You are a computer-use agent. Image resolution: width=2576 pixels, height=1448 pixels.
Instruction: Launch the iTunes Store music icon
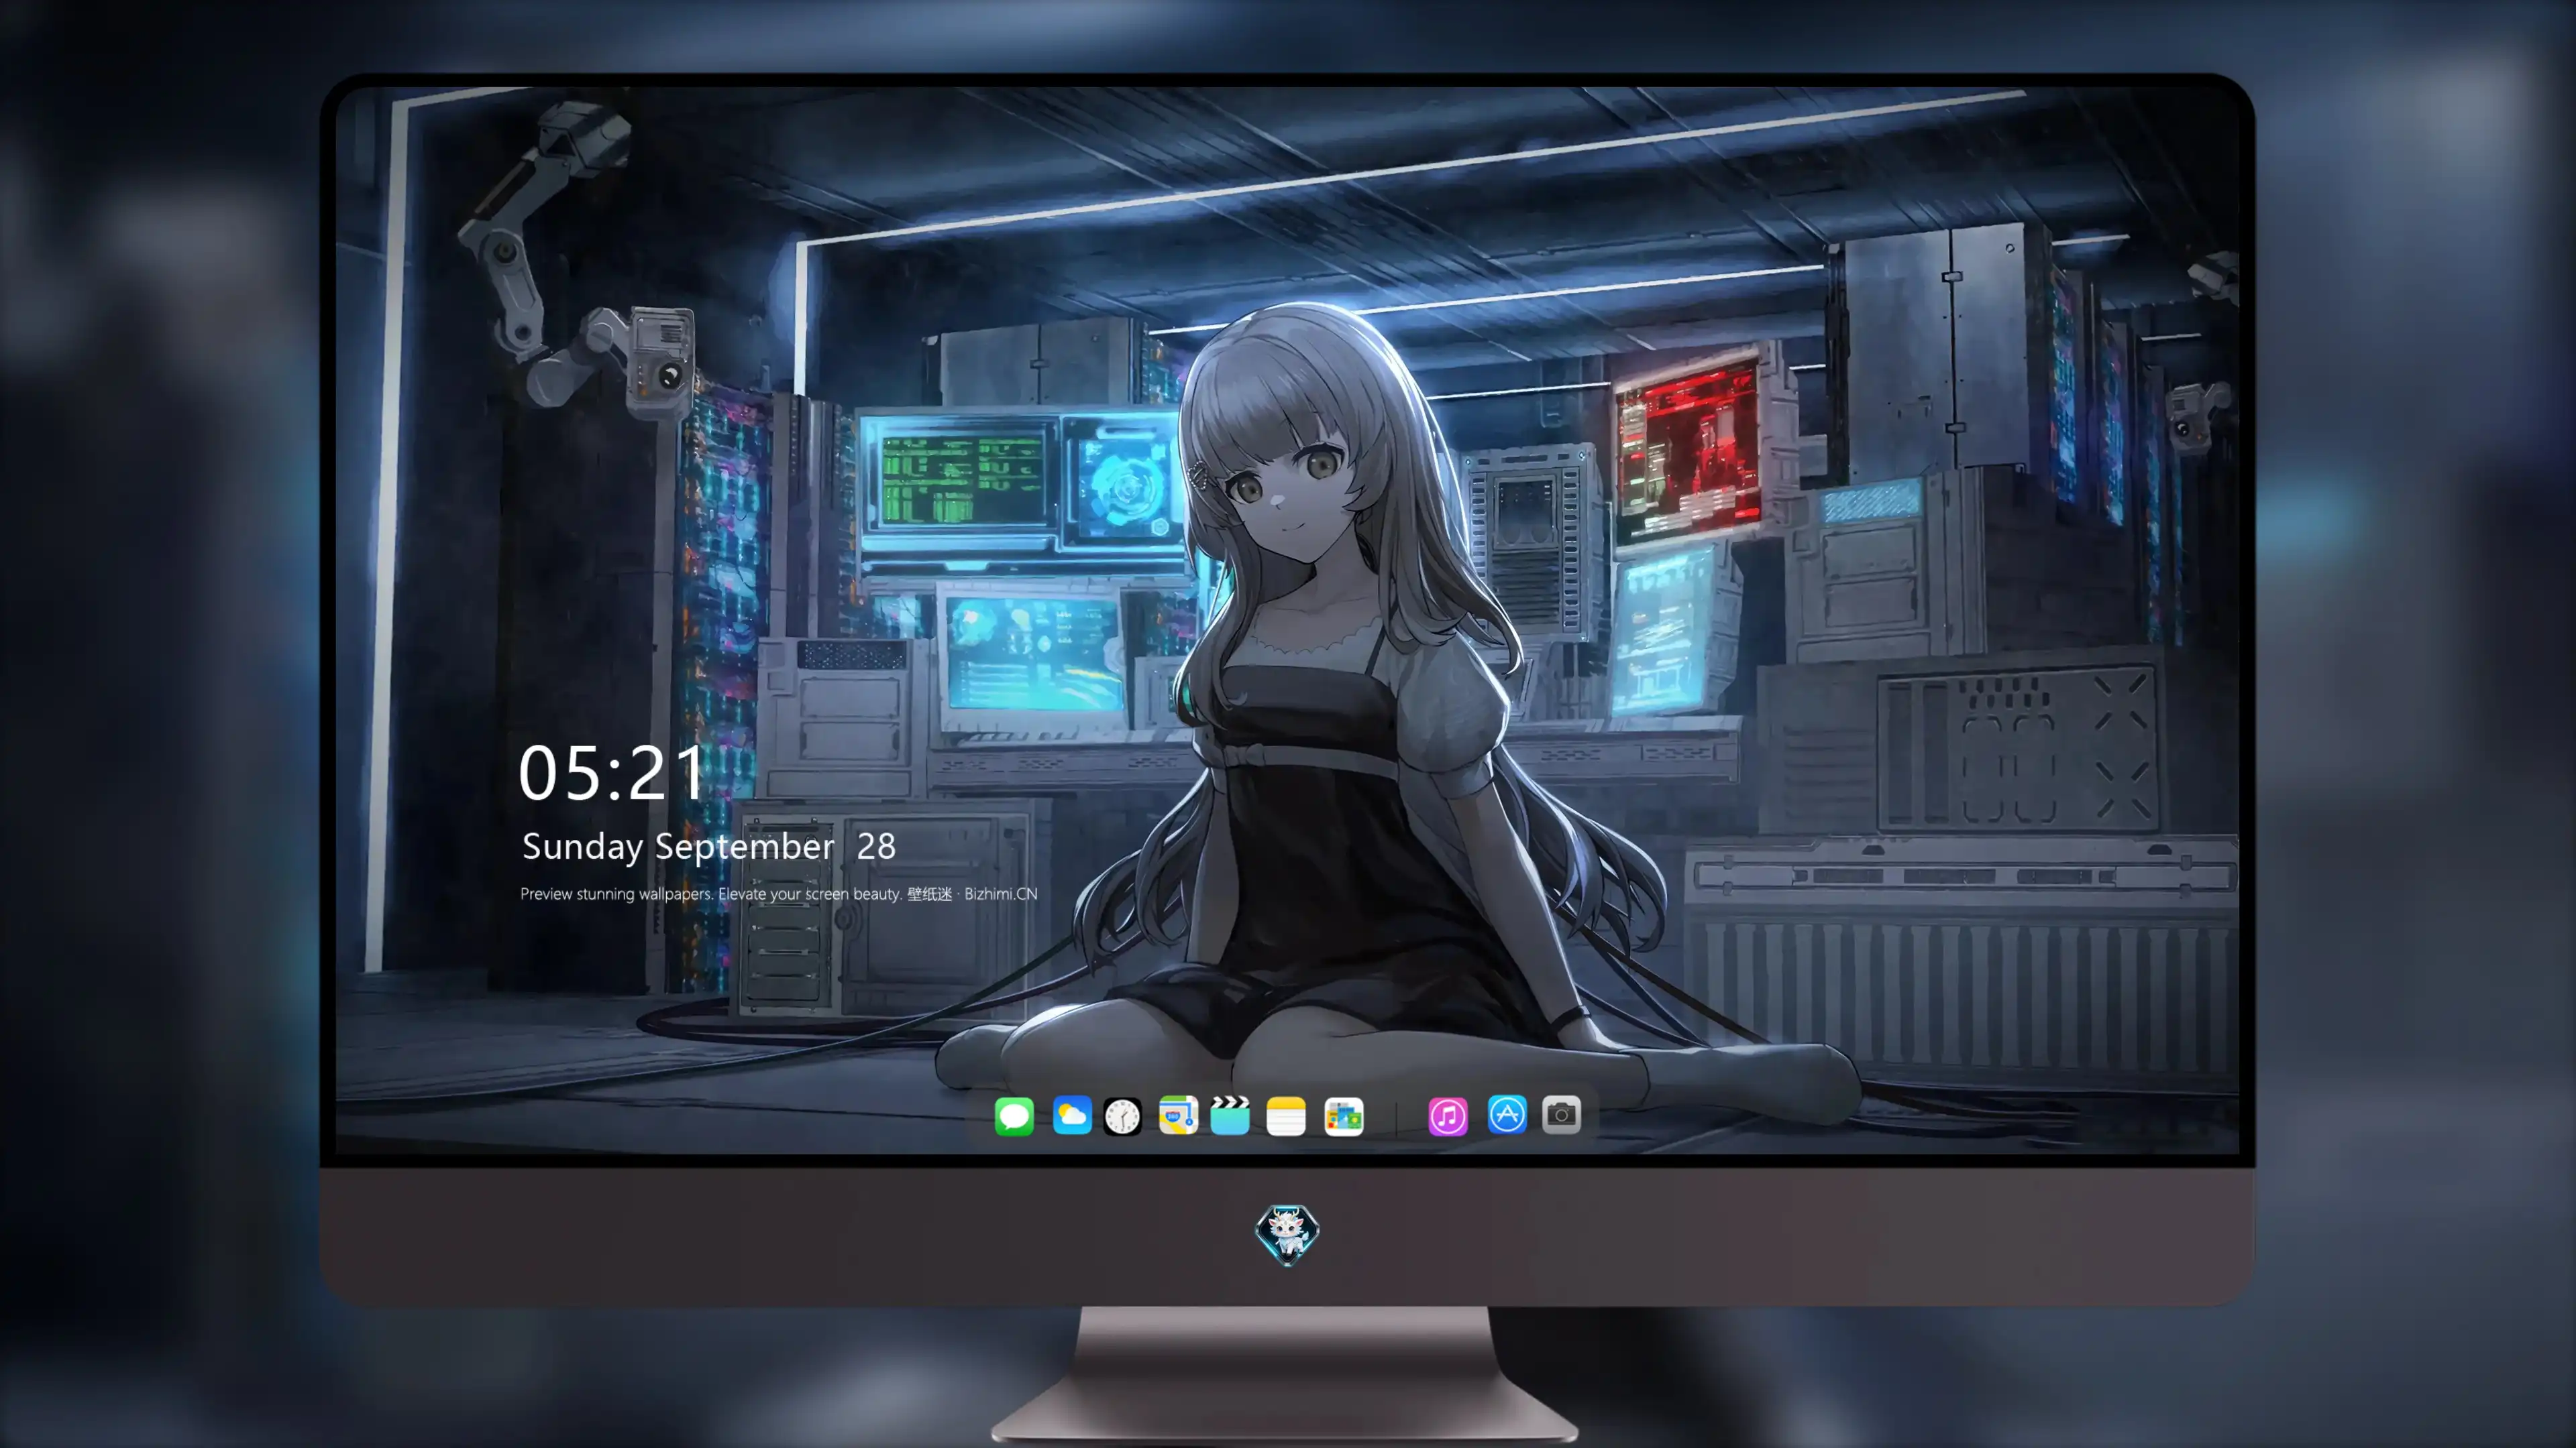(1448, 1116)
